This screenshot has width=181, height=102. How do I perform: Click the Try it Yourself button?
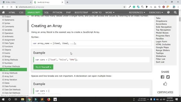43,67
